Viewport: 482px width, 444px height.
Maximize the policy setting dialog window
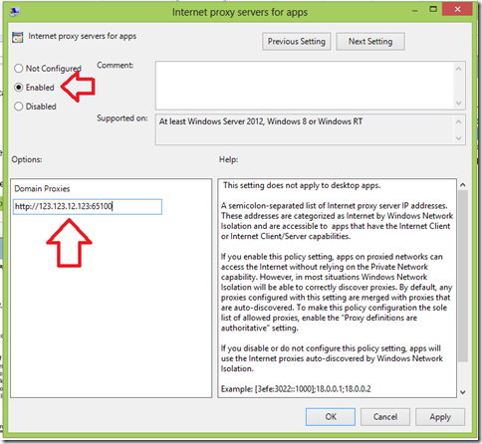pyautogui.click(x=433, y=9)
